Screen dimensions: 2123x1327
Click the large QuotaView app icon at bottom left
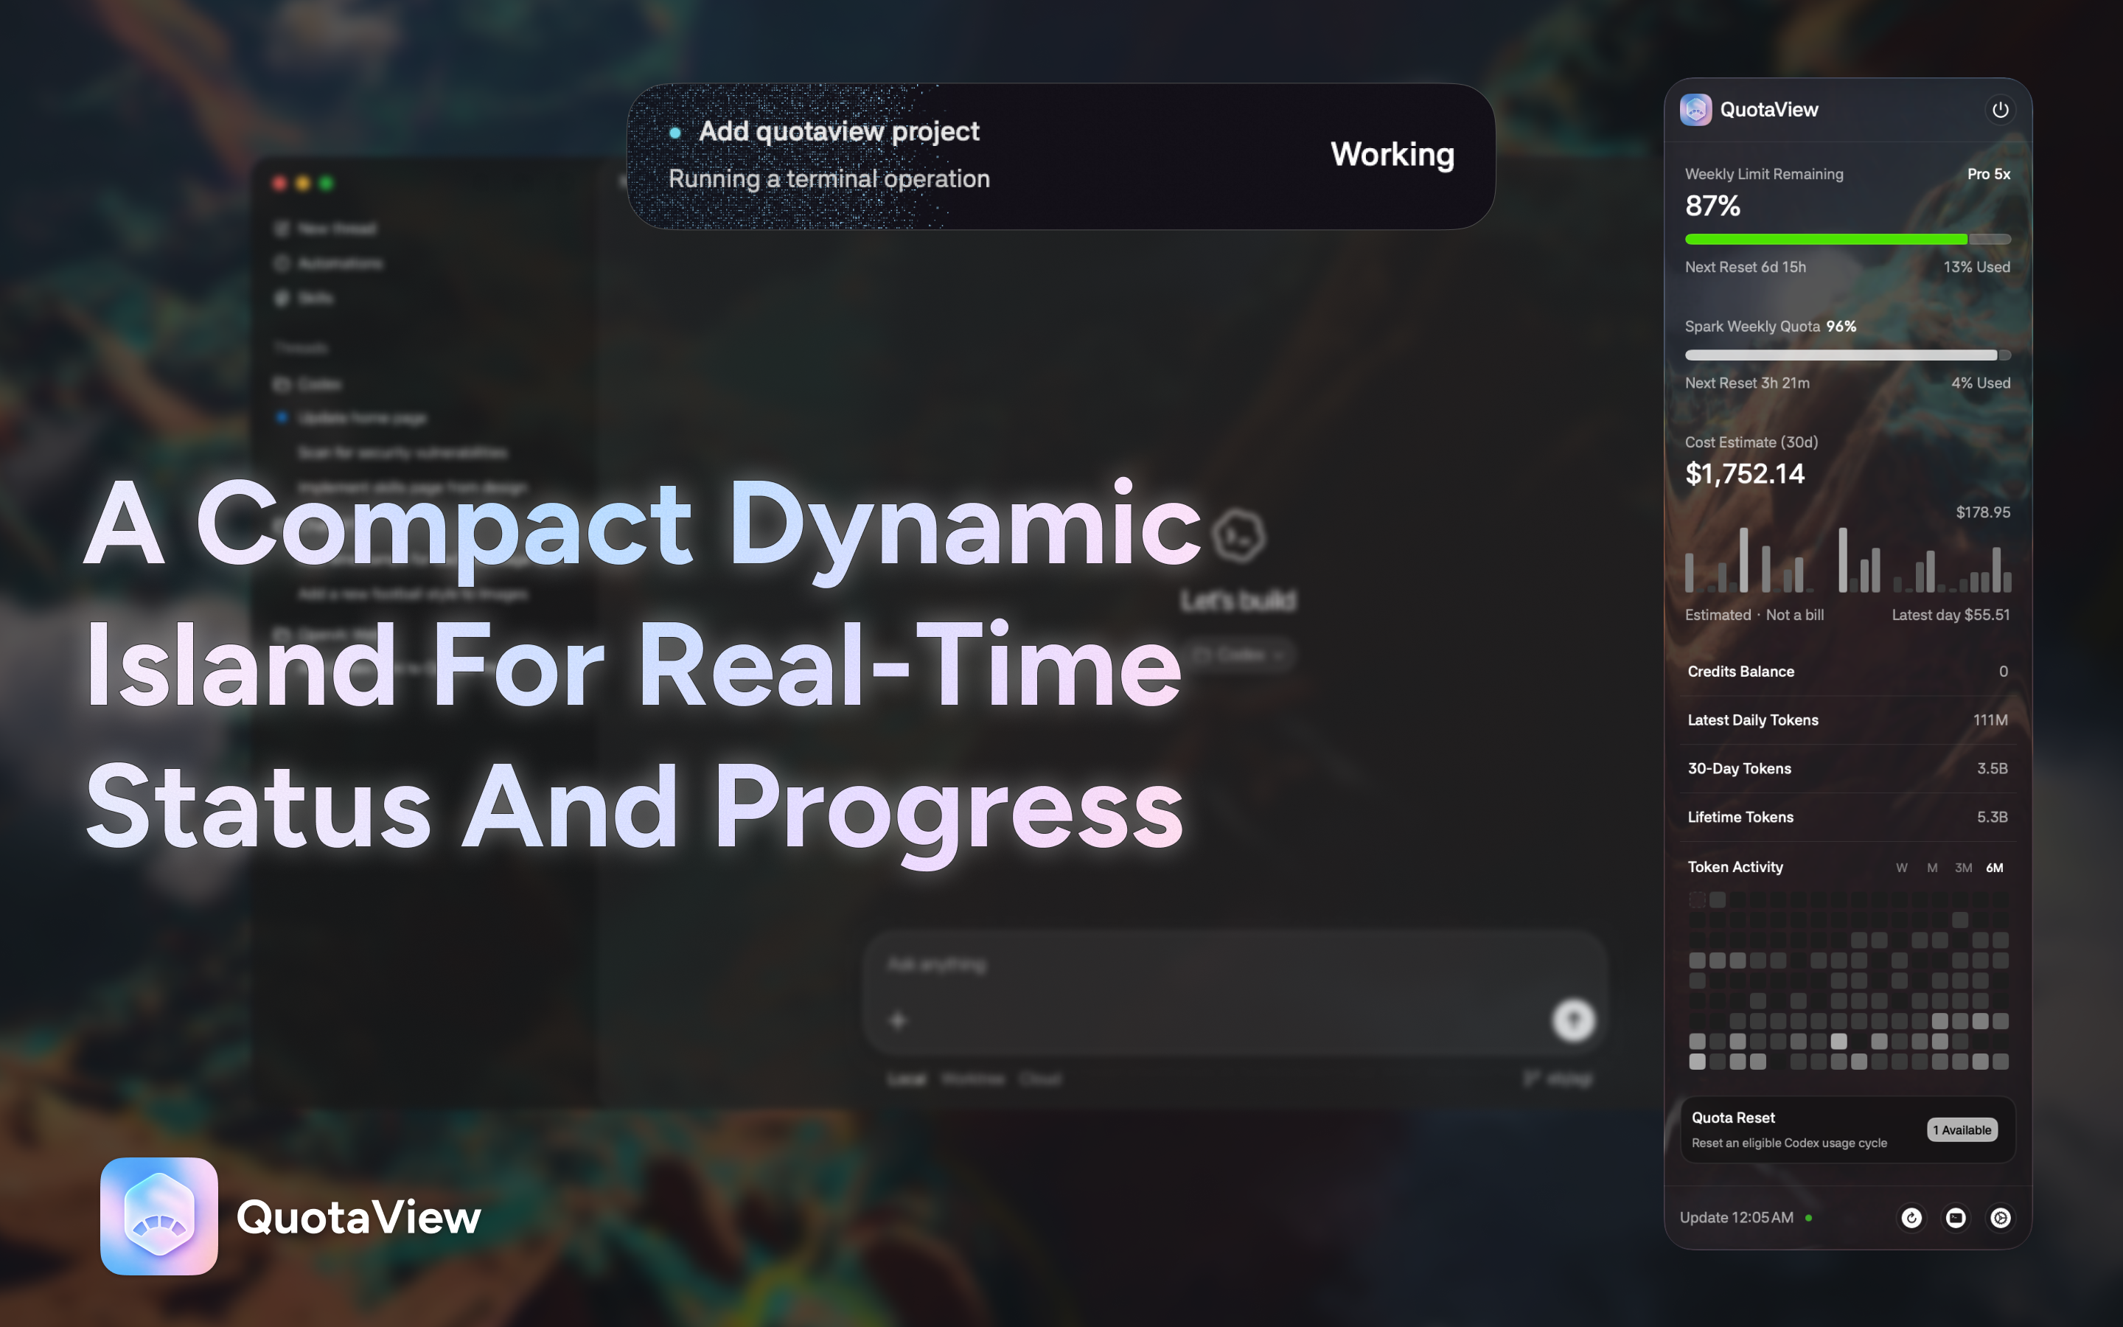pos(158,1216)
